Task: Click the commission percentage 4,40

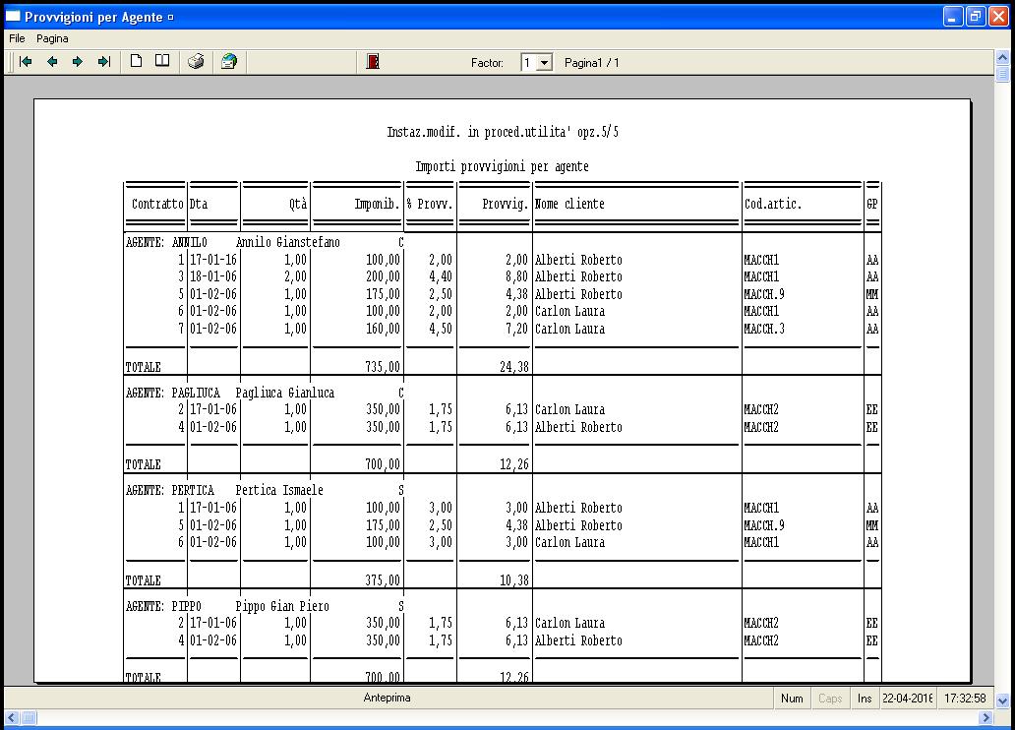Action: click(441, 276)
